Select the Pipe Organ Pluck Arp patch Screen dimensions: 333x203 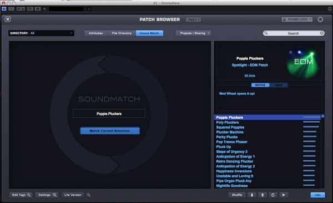268,181
